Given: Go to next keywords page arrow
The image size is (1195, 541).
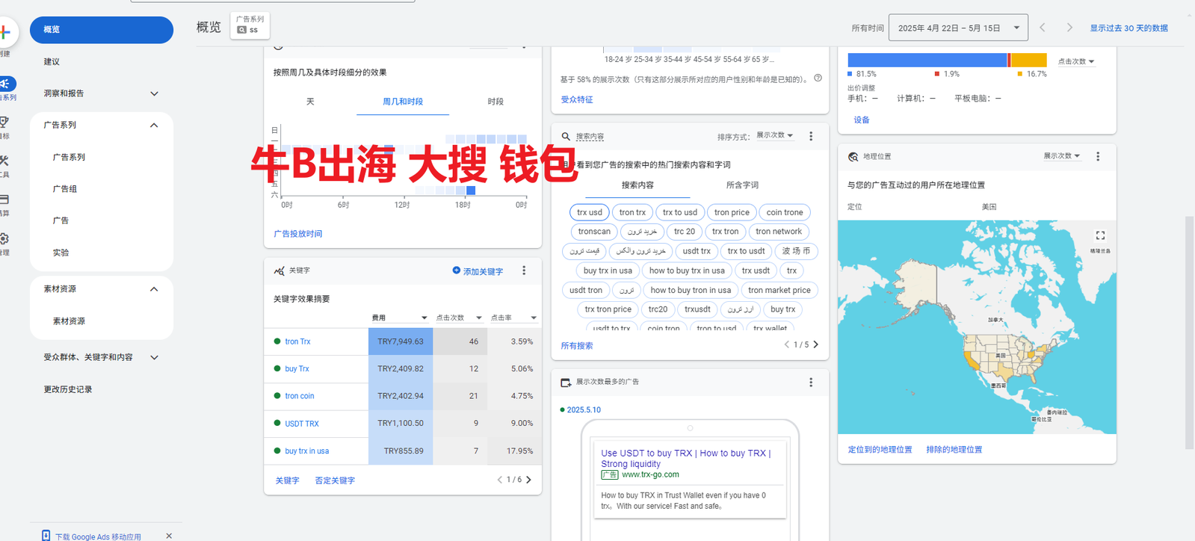Looking at the screenshot, I should click(528, 480).
